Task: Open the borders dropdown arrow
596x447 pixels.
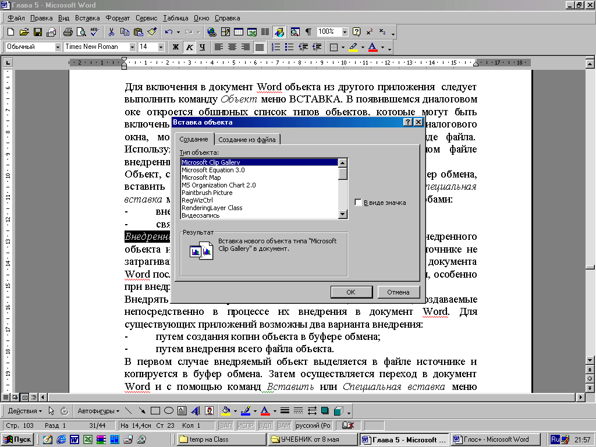Action: [343, 47]
